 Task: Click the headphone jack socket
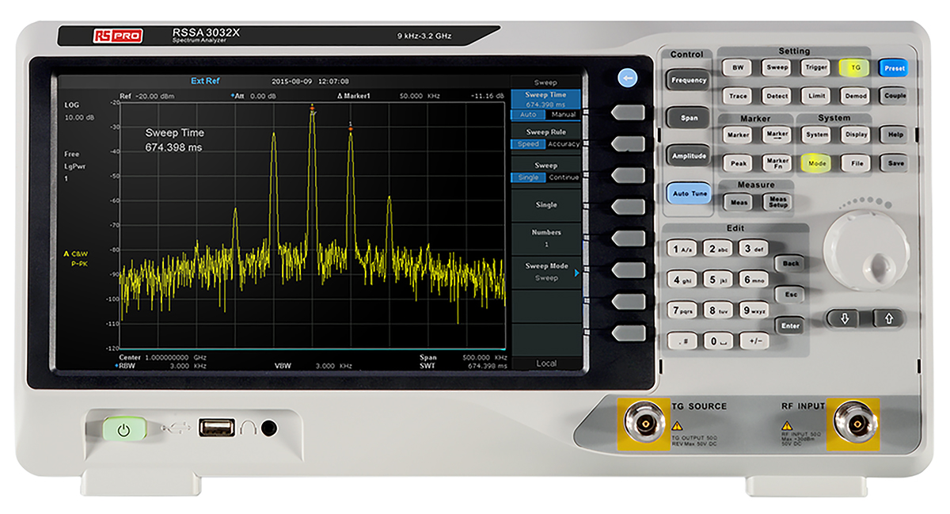[x=269, y=428]
